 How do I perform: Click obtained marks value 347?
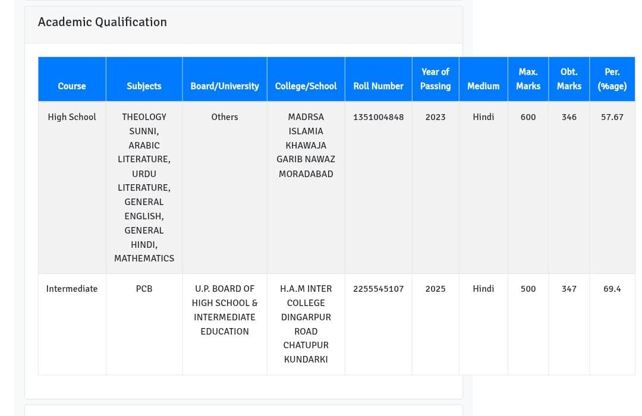pos(569,289)
